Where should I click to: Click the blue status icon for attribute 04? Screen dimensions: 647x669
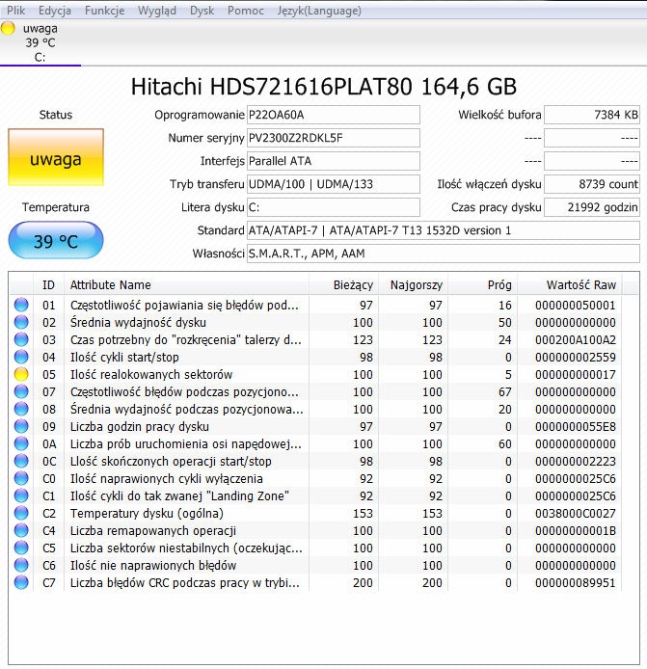pyautogui.click(x=21, y=357)
